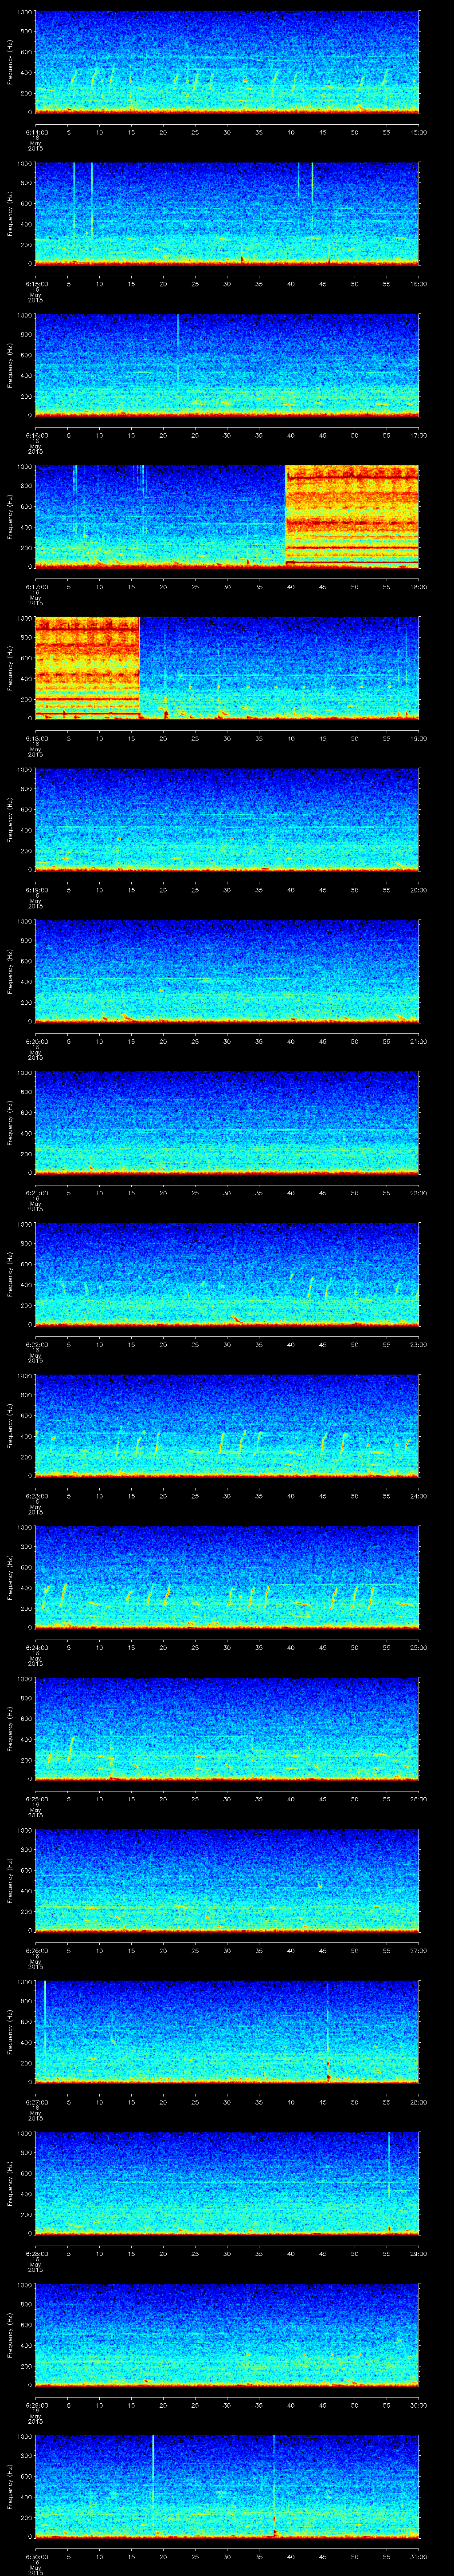Click the 22:00 end time label
This screenshot has height=2576, width=454.
tap(419, 1192)
